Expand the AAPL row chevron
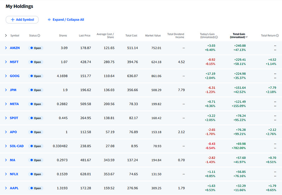Viewport: 282px width, 195px height. pyautogui.click(x=6, y=188)
